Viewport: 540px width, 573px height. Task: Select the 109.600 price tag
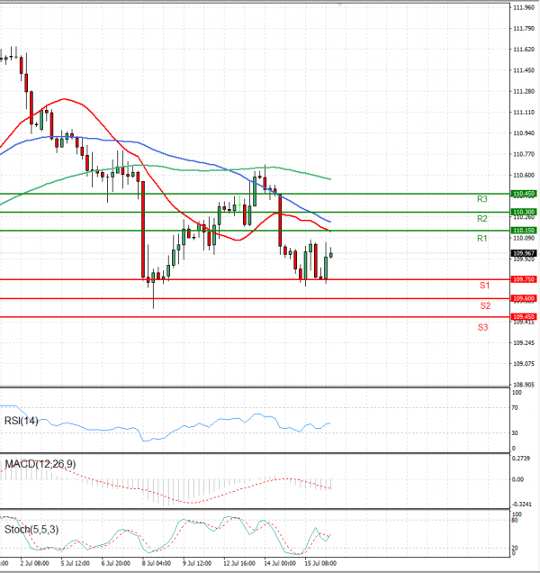(x=524, y=298)
